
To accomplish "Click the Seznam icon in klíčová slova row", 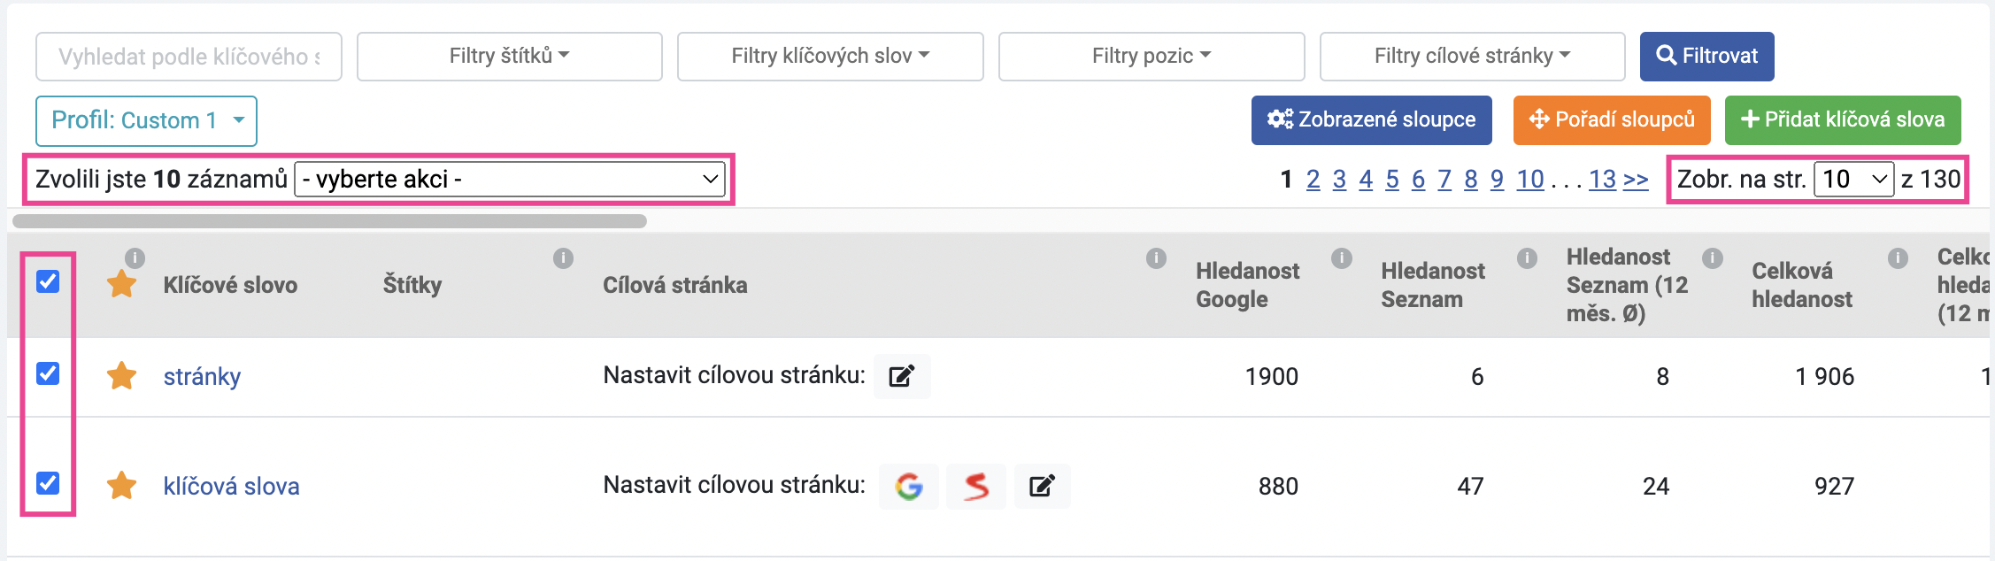I will pos(976,486).
